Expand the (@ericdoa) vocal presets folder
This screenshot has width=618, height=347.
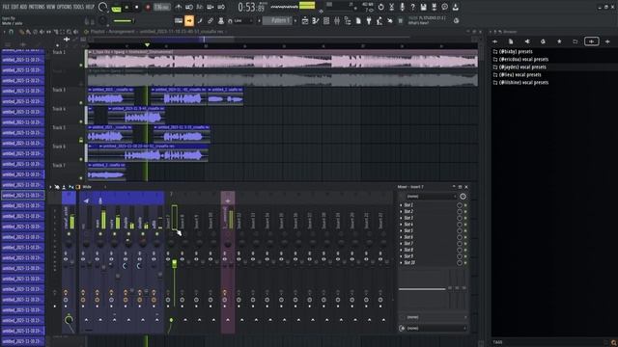520,60
